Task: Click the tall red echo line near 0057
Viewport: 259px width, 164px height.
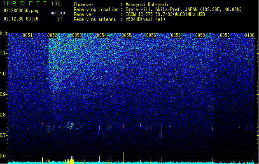Action: pos(161,130)
